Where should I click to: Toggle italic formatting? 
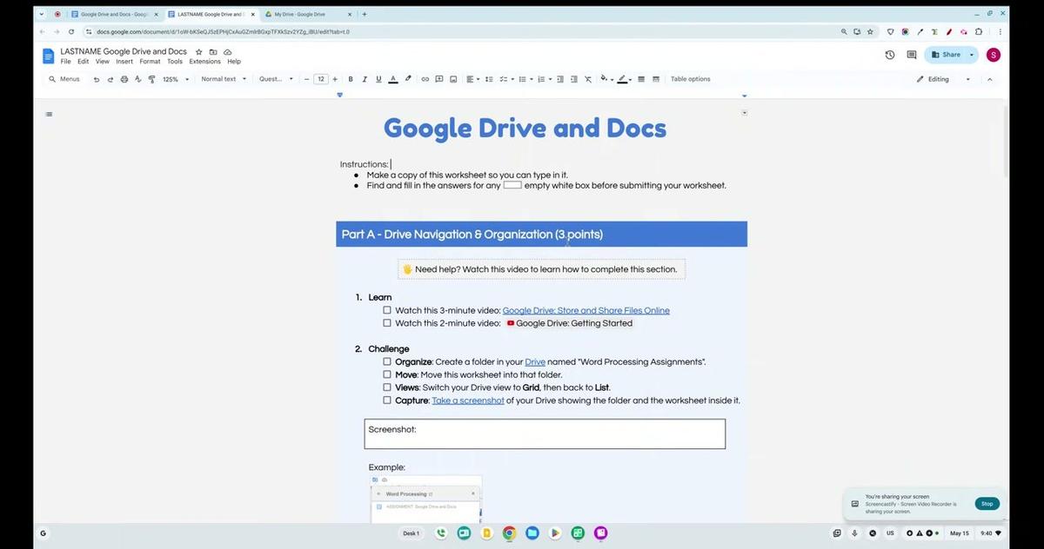click(365, 79)
